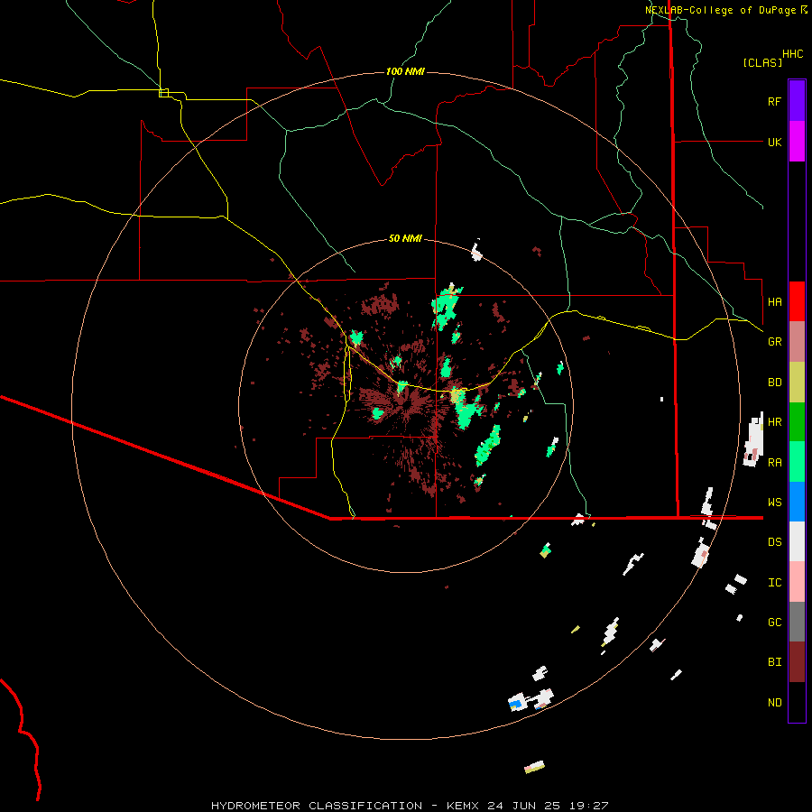812x812 pixels.
Task: Click the dark green HR swatch
Action: (x=797, y=422)
